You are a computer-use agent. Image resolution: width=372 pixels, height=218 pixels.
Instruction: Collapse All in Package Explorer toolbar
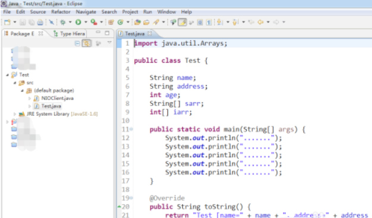click(x=77, y=43)
